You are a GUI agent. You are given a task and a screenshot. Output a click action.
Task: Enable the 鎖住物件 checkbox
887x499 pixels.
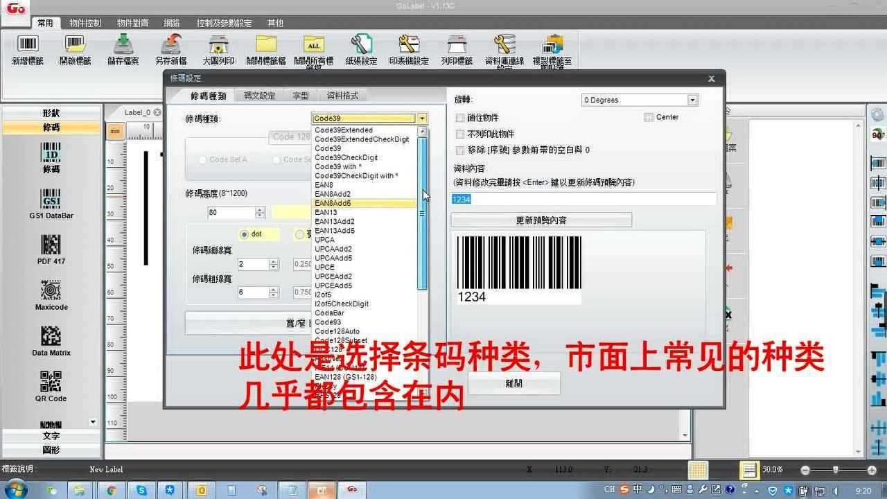(x=460, y=117)
